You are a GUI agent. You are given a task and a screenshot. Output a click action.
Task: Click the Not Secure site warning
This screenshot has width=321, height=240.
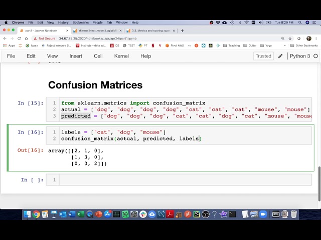[x=45, y=38]
